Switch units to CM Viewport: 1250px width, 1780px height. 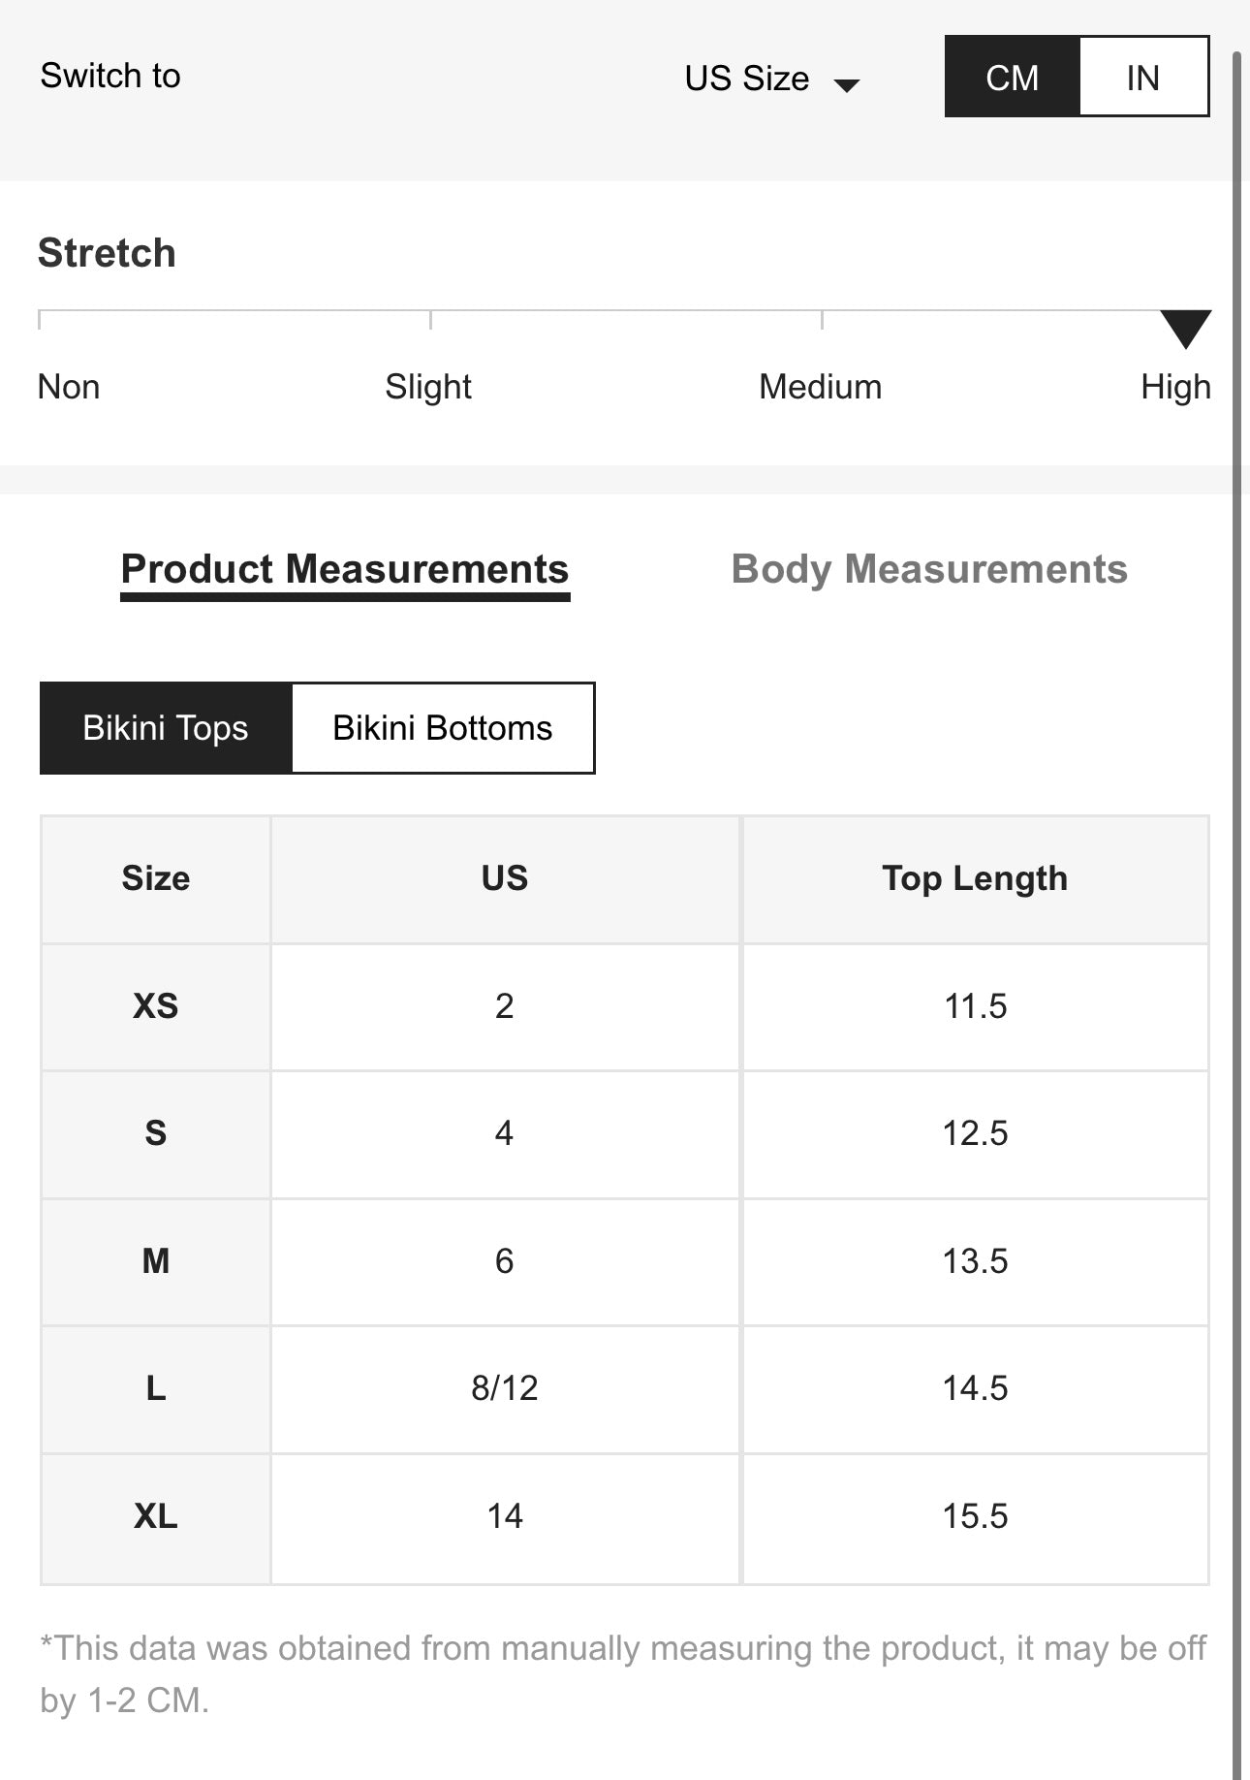tap(1012, 78)
